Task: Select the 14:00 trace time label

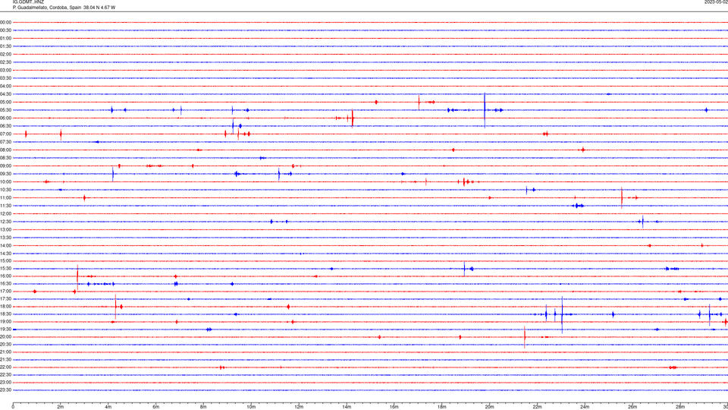Action: [x=5, y=245]
